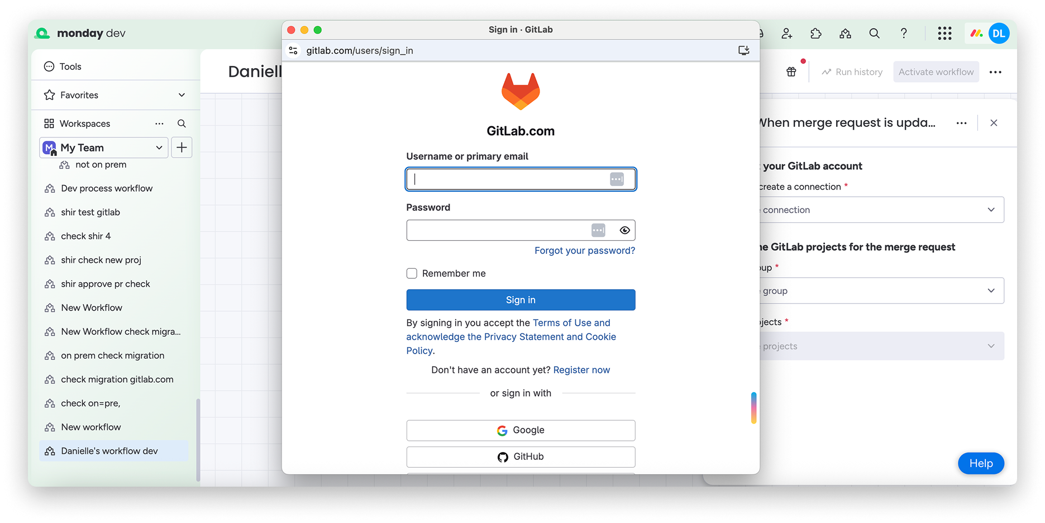Expand the Favorites section chevron

click(182, 95)
